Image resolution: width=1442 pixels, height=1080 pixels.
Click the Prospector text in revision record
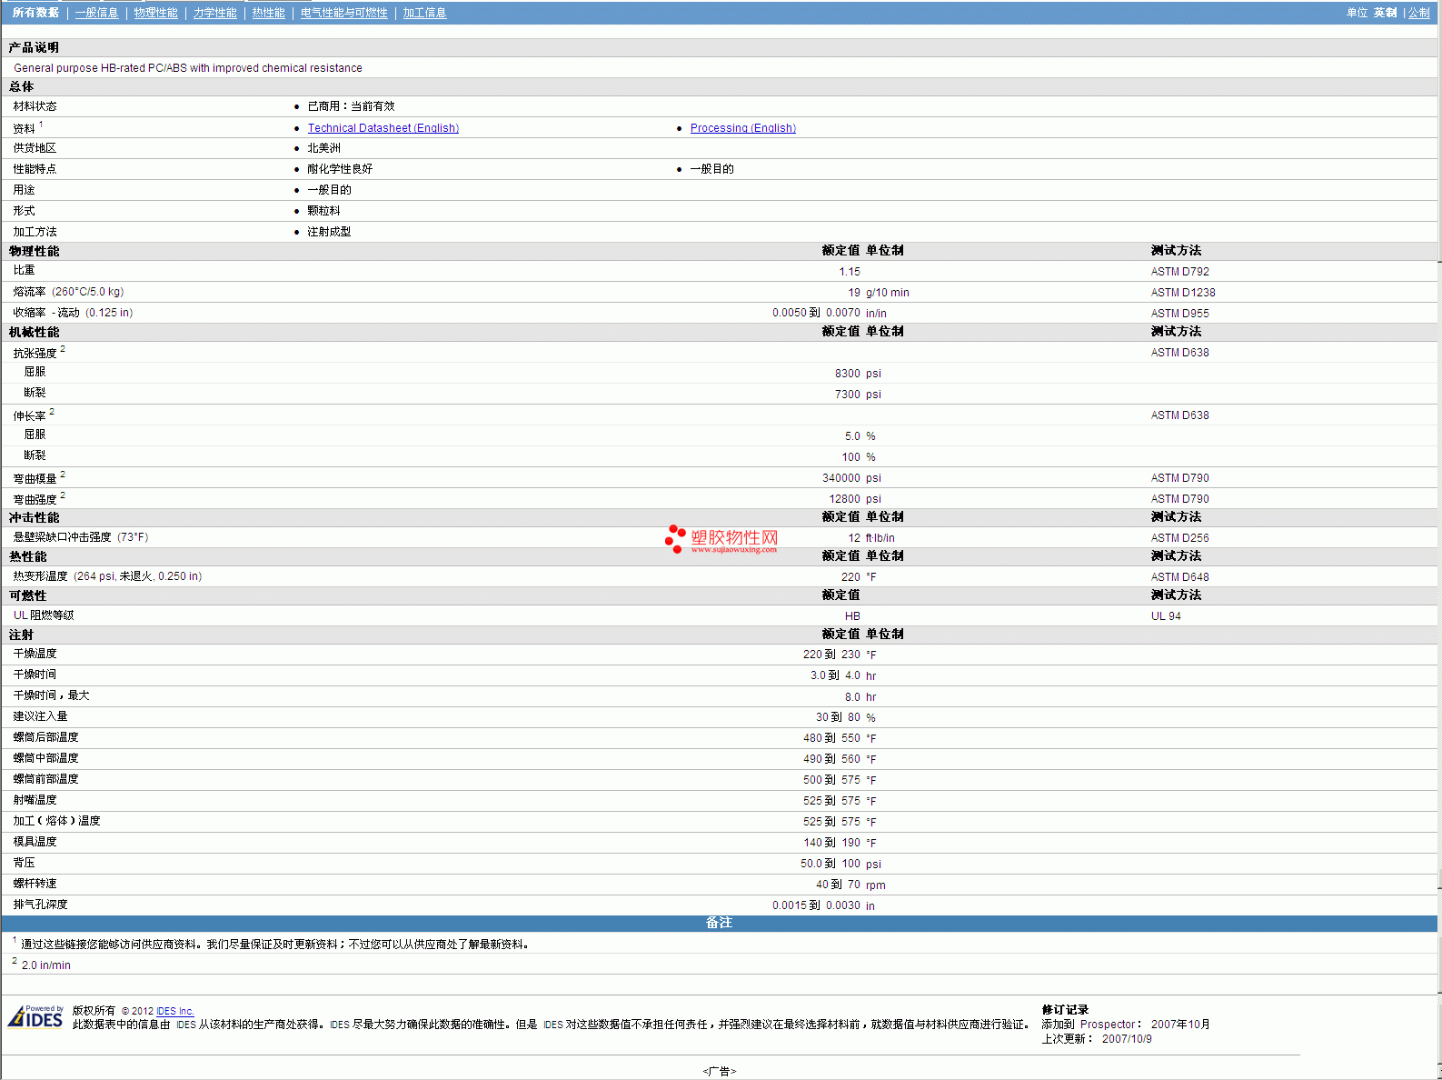pos(1108,1025)
